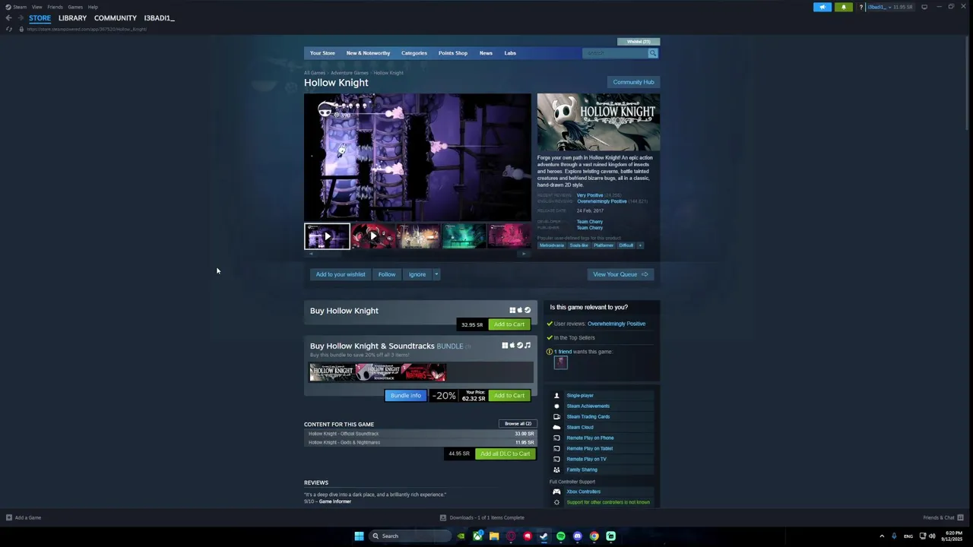The image size is (973, 547).
Task: Open the announcements megaphone icon
Action: [x=822, y=7]
